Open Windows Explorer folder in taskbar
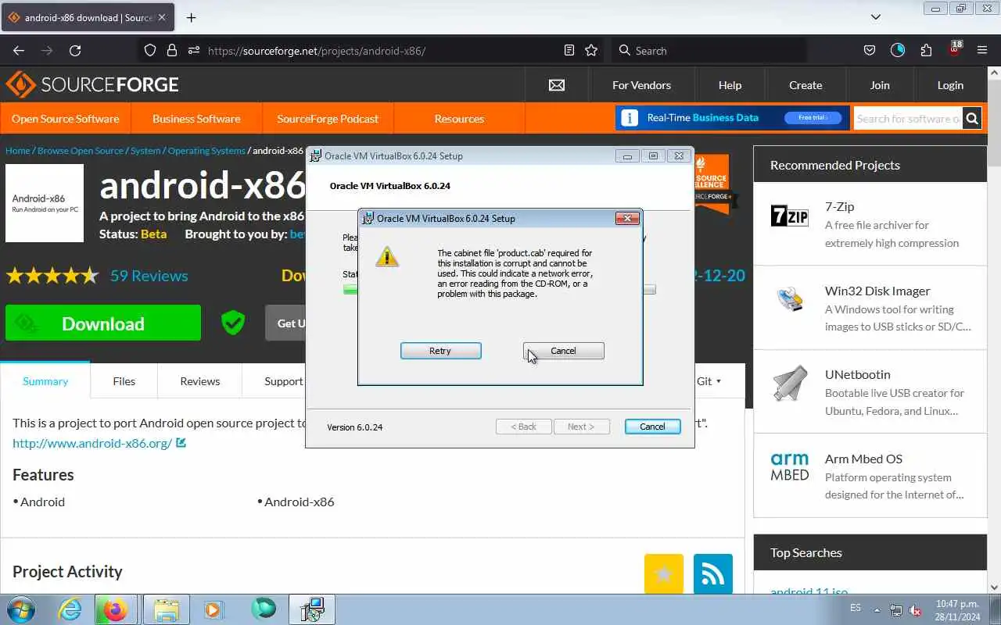 [166, 609]
